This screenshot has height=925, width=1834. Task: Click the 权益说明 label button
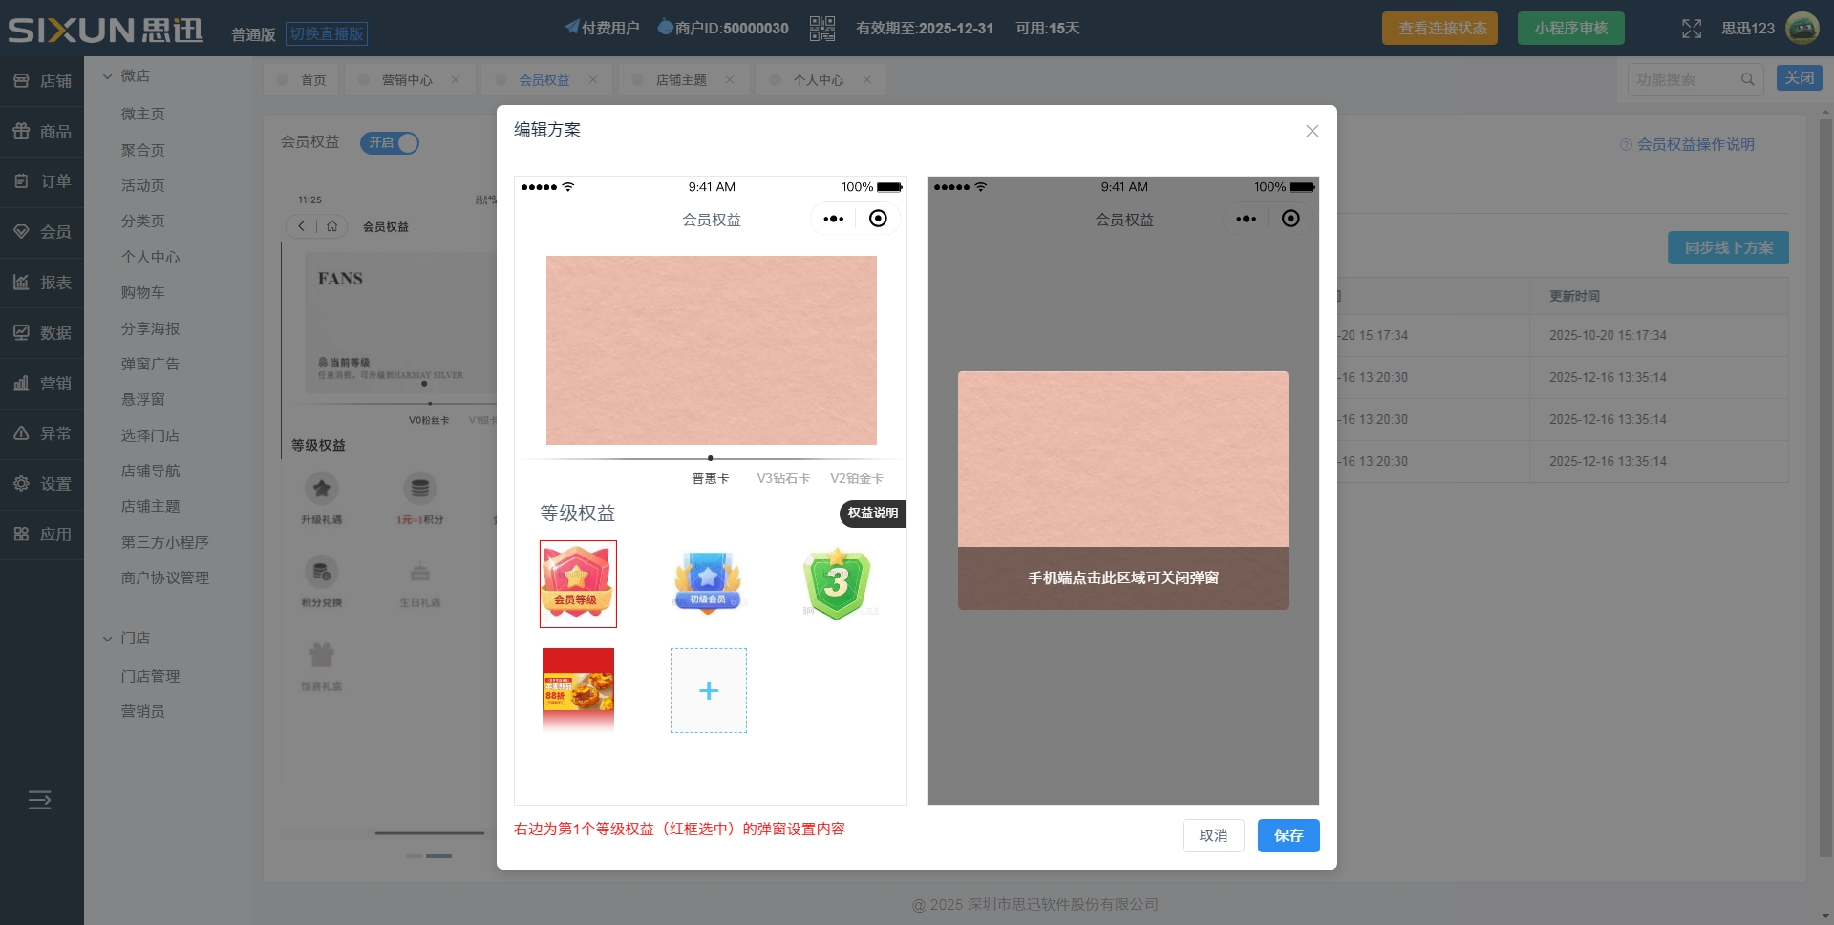click(x=872, y=514)
